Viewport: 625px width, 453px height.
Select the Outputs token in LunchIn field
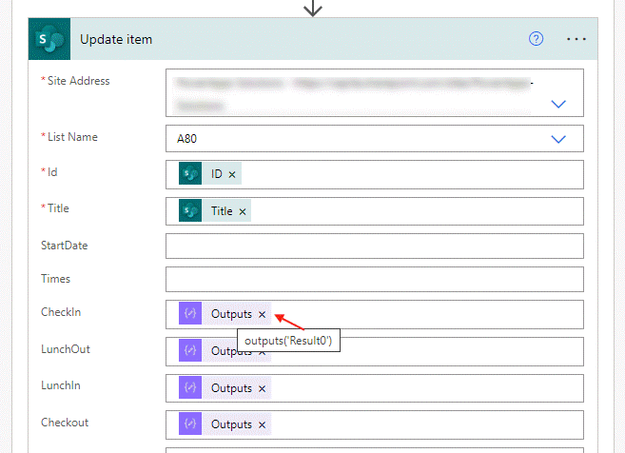pos(225,387)
